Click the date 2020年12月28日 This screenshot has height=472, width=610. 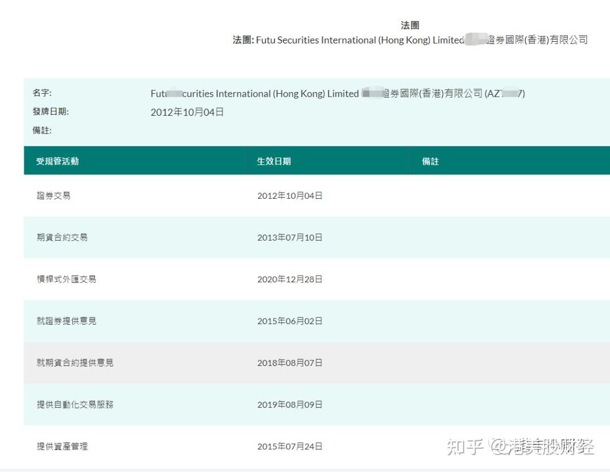point(290,279)
